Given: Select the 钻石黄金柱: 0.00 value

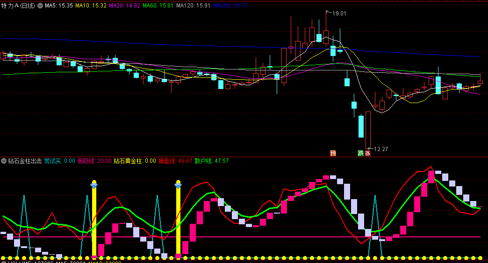Looking at the screenshot, I should point(135,161).
